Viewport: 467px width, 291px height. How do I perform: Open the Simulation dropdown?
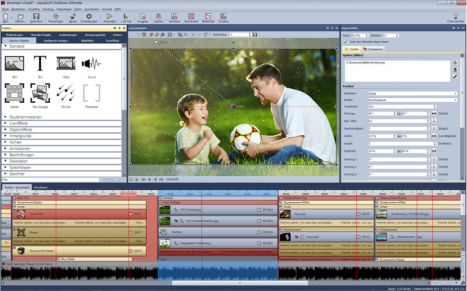[413, 93]
